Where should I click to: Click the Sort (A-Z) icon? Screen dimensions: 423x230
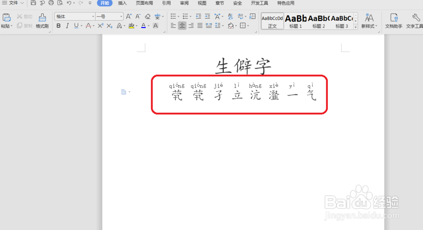230,17
